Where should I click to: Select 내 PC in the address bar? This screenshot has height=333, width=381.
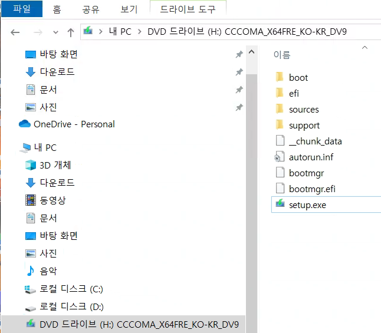[120, 32]
